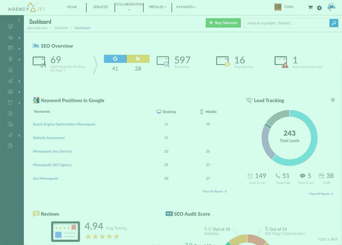342x245 pixels.
Task: Open the circular person-refresh icon in sidebar
Action: (x=10, y=113)
